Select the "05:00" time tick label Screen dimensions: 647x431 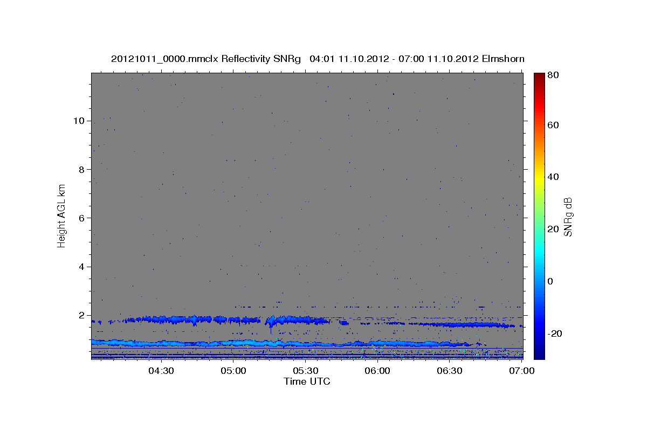pos(233,371)
